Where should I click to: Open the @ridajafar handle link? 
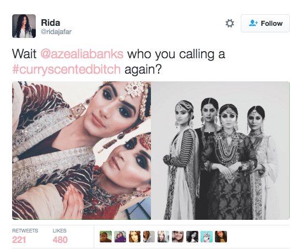tap(56, 32)
